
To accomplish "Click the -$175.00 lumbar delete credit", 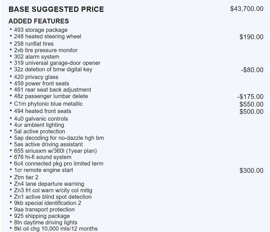I will (250, 97).
